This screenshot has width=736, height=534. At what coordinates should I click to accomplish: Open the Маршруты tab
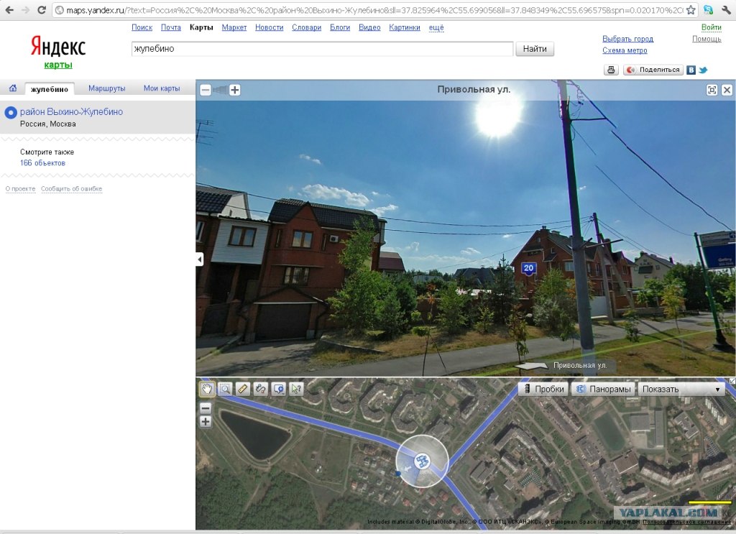point(107,88)
